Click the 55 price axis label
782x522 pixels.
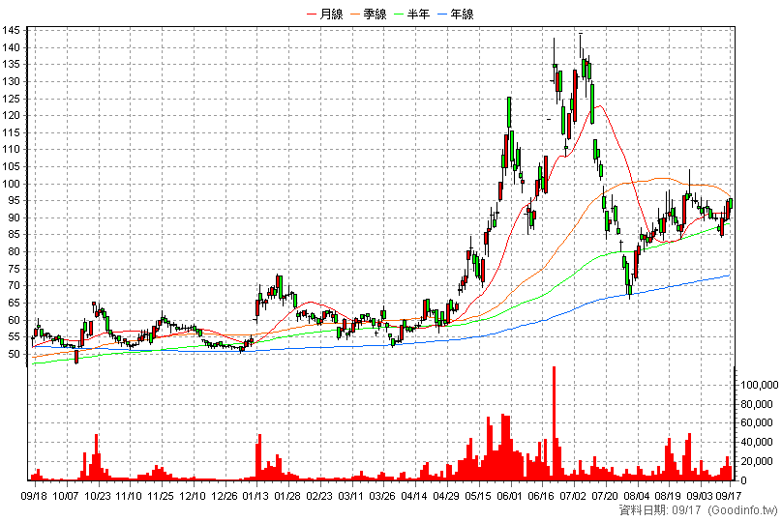pos(14,336)
